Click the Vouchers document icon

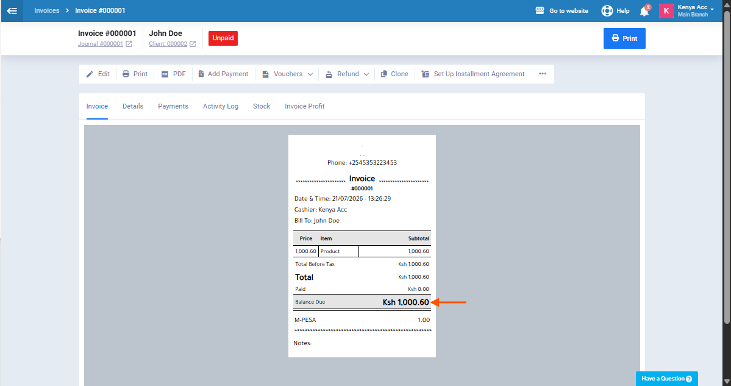click(x=265, y=74)
